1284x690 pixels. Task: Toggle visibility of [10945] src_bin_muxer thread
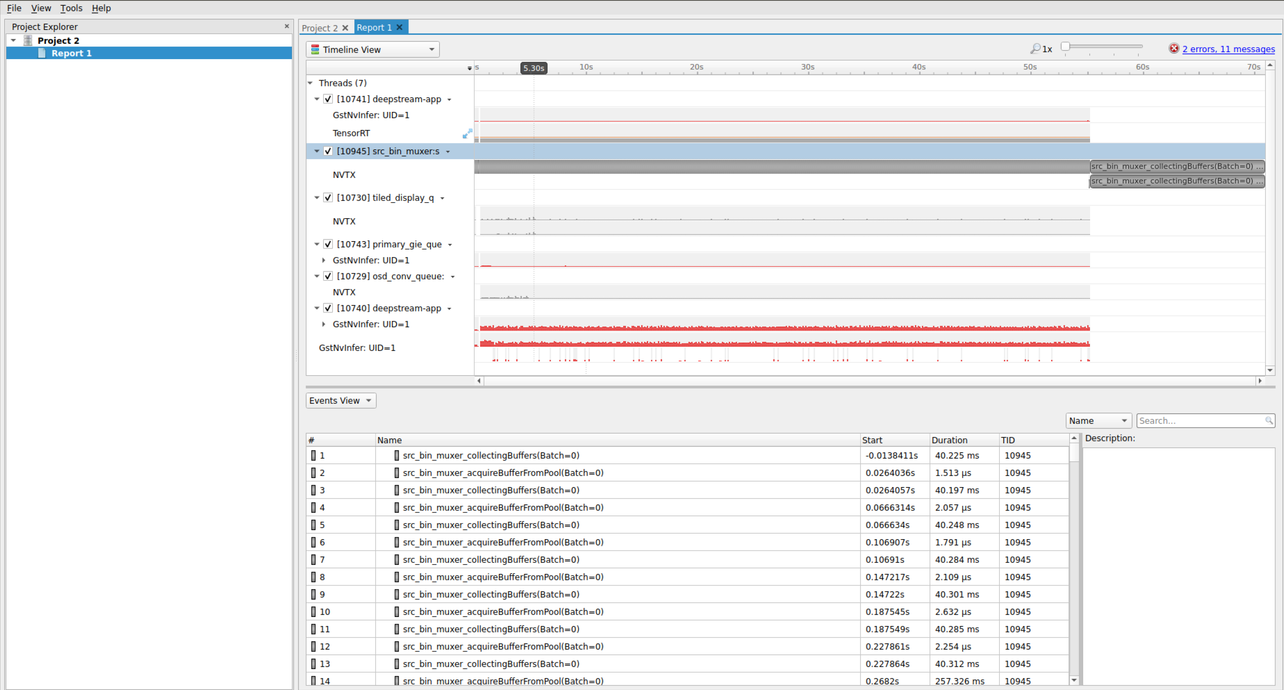point(328,151)
